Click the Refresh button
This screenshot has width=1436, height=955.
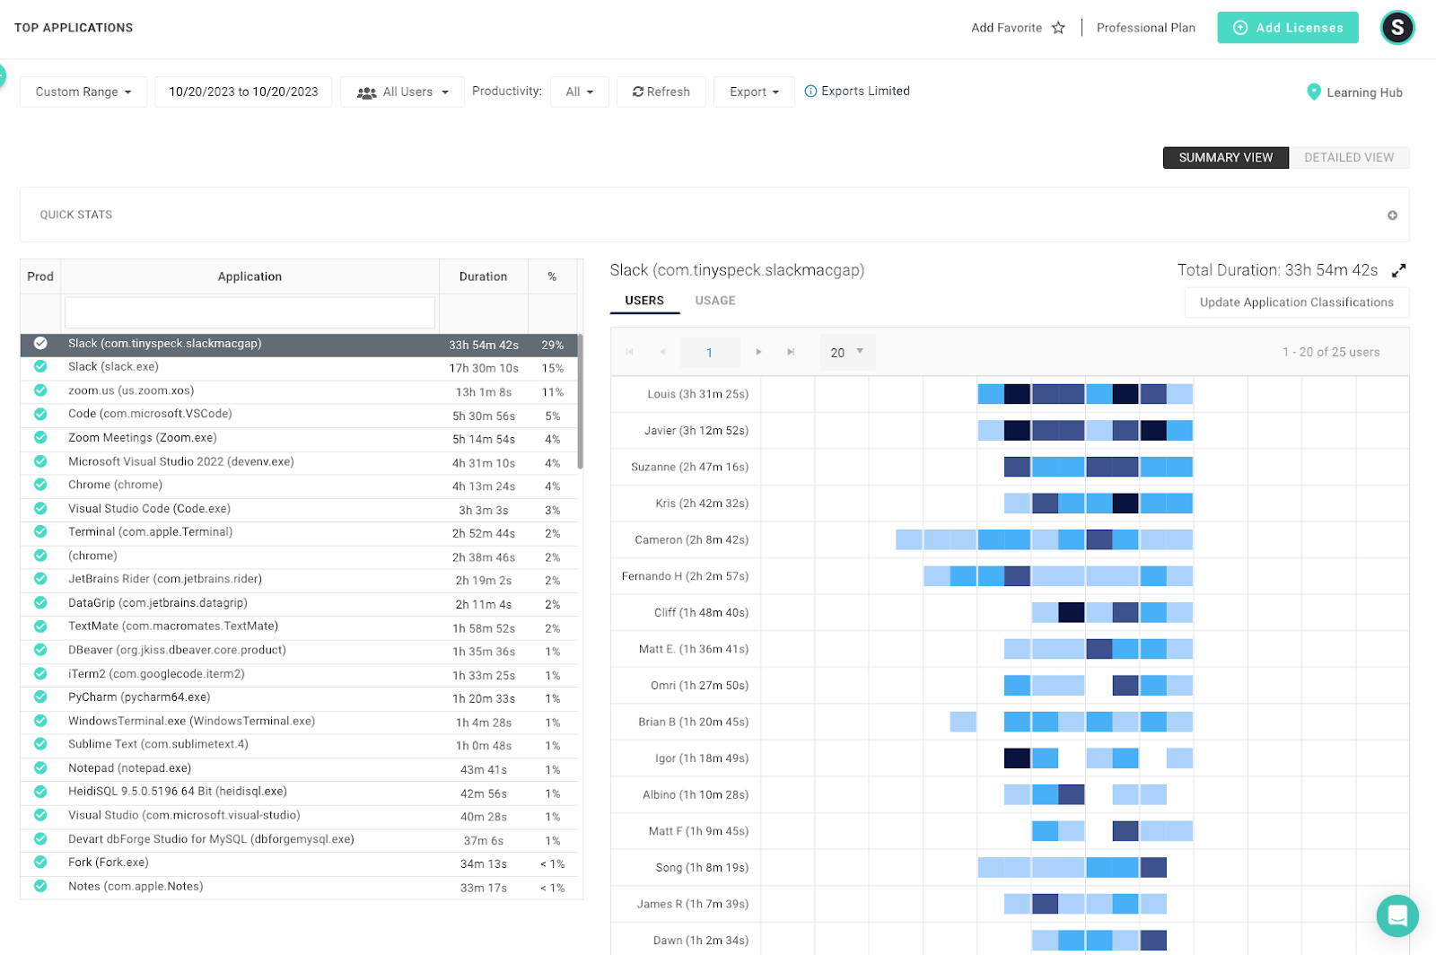tap(661, 92)
